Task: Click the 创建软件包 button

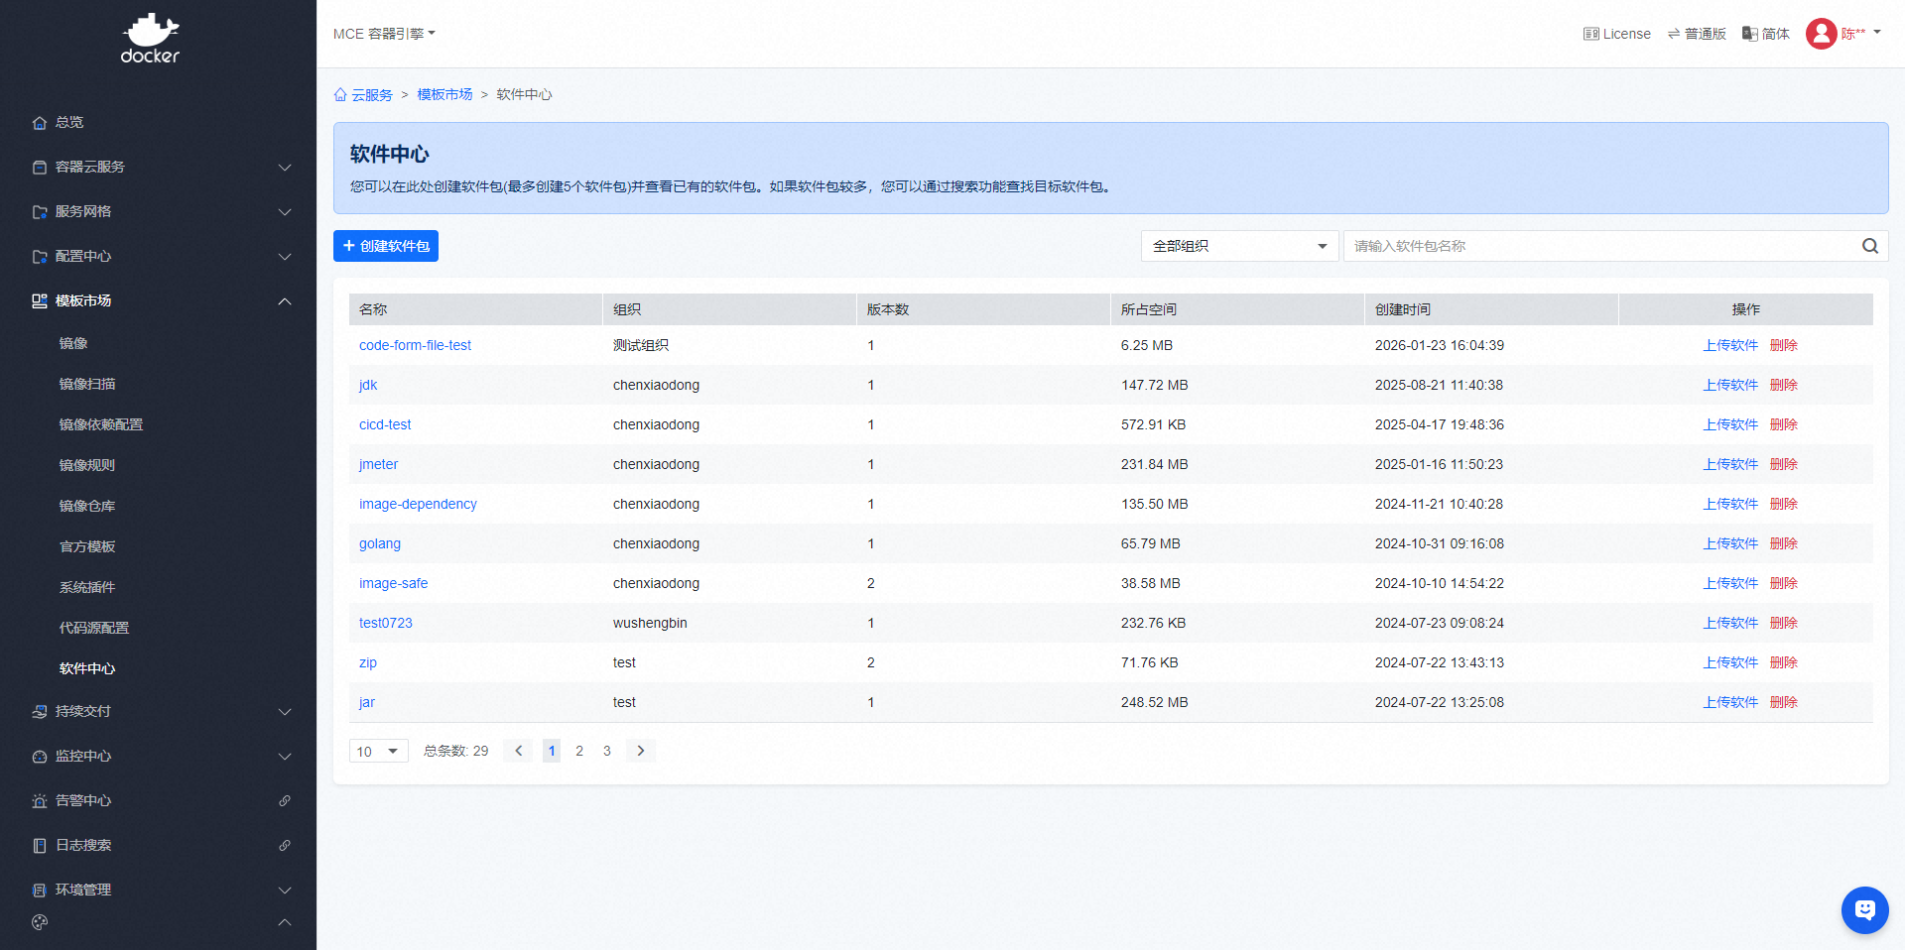Action: point(386,246)
